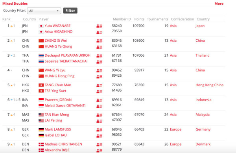Viewport: 236px width, 153px height.
Task: Open profile card icon for Melati Daeva OKTAVIANTI
Action: [100, 106]
